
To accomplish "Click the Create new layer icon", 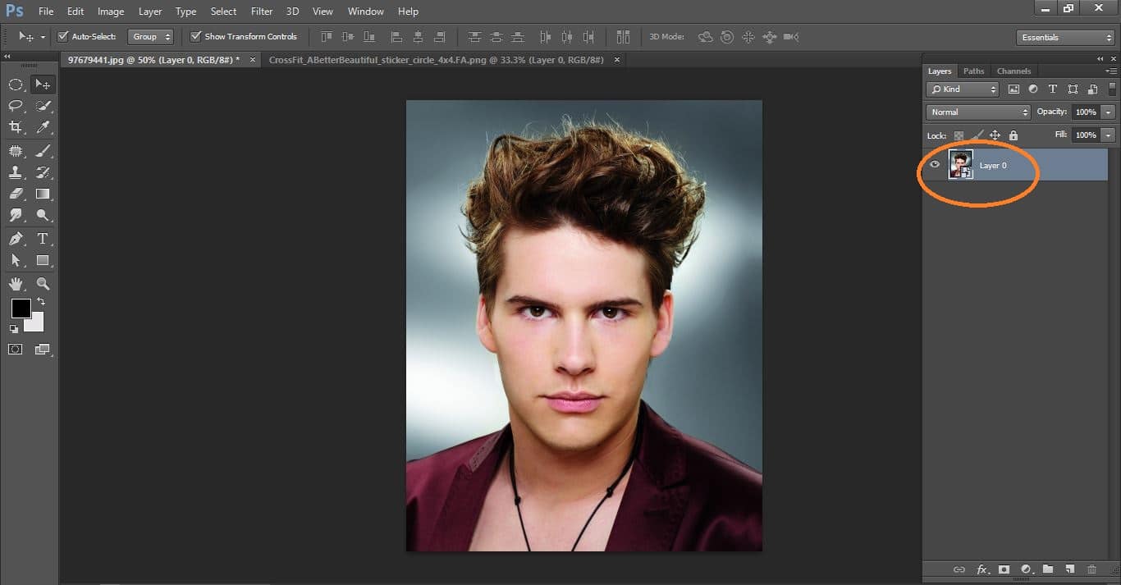I will pyautogui.click(x=1069, y=569).
